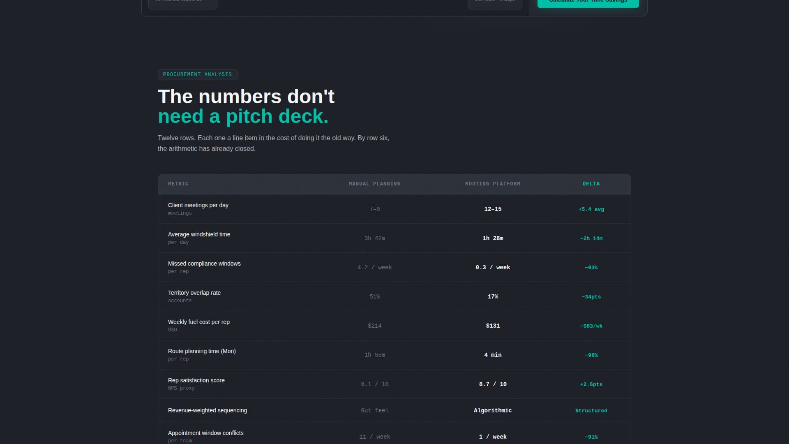Click the '+5.4 avg' delta value
The image size is (789, 444).
(x=591, y=209)
